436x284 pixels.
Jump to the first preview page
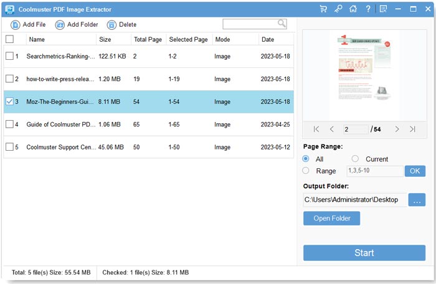click(x=316, y=129)
